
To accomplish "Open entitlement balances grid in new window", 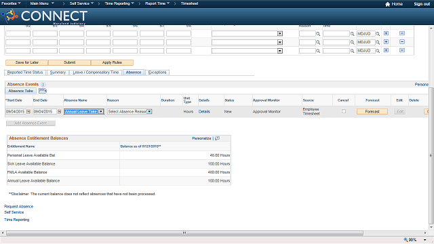I will tap(217, 138).
